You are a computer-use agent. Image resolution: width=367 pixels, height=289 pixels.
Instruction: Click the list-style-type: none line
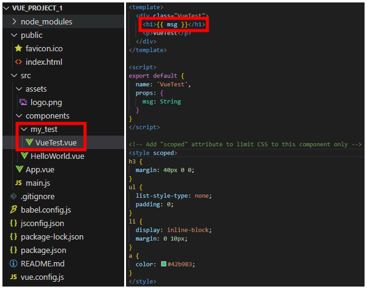(x=174, y=196)
